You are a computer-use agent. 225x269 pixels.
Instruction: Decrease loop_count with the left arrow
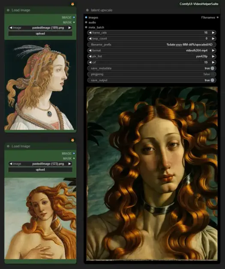click(90, 39)
